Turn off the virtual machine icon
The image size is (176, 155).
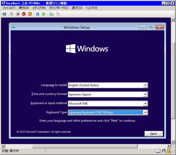(x=18, y=14)
